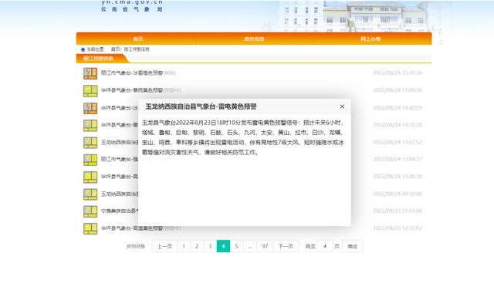
Task: Click timestamp 2022/08/23 12:35:02
Action: tap(398, 228)
